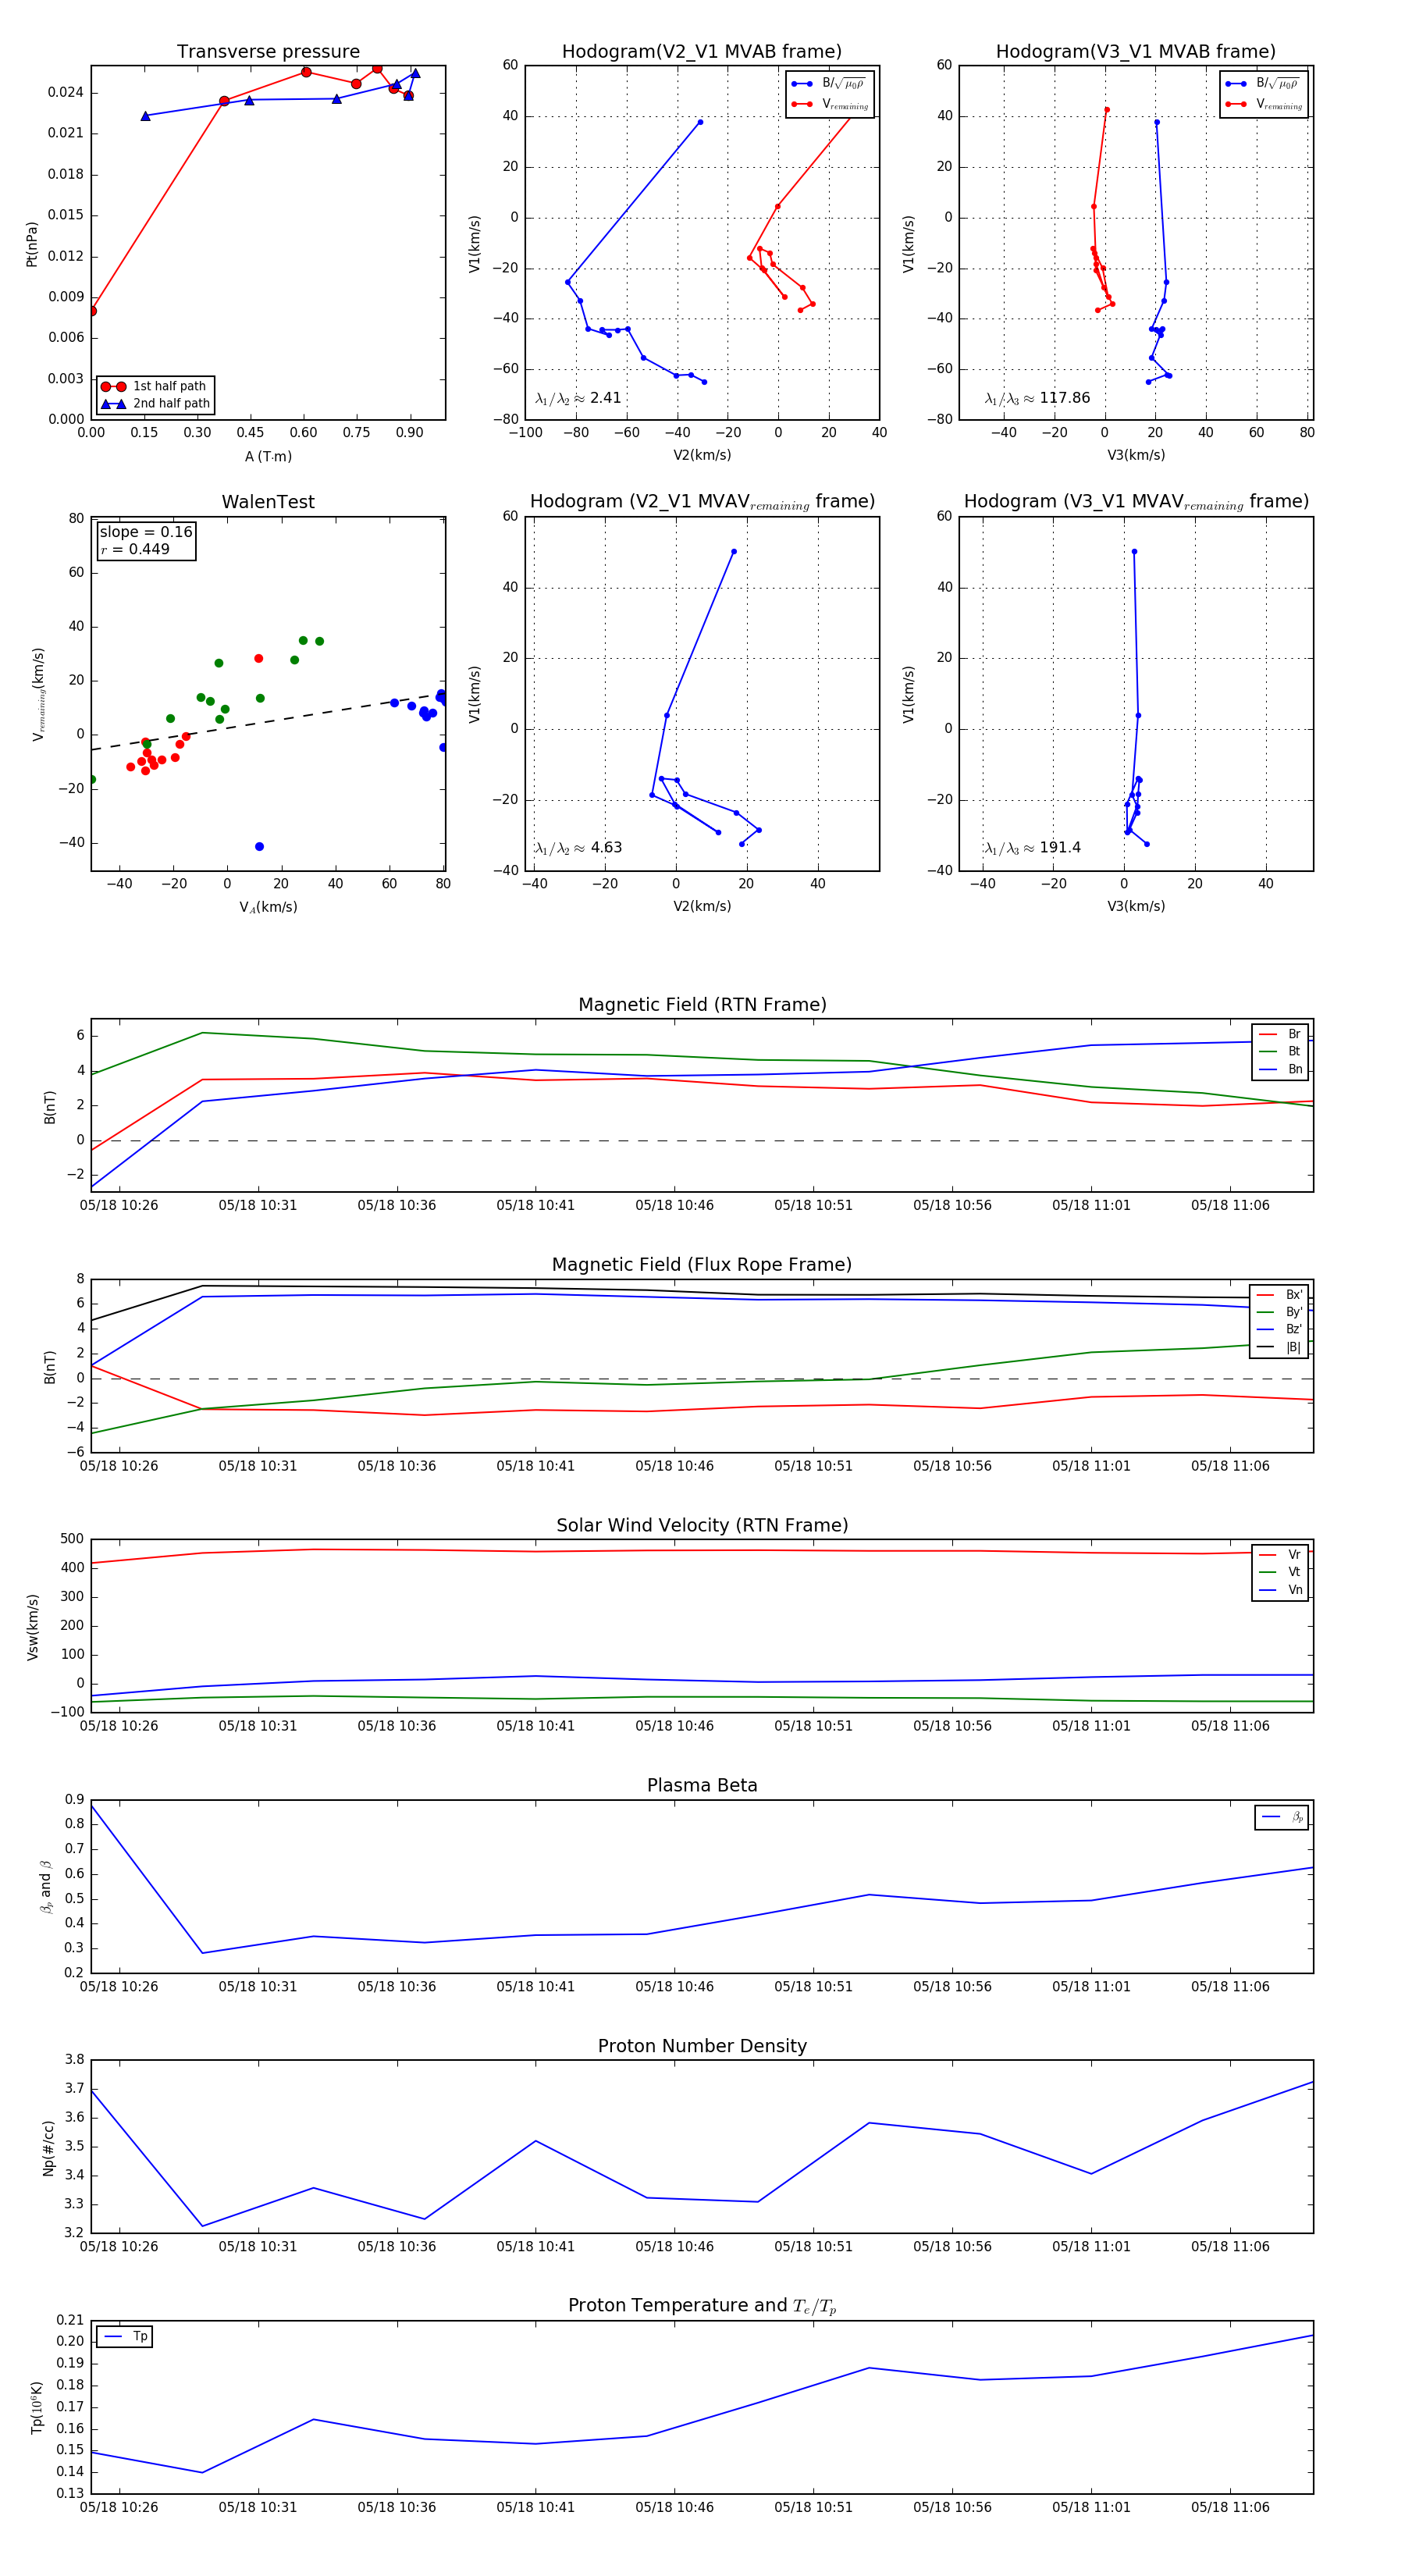Screen dimensions: 1405x2576
Task: Click the Bz' legend entry
Action: (1279, 1329)
